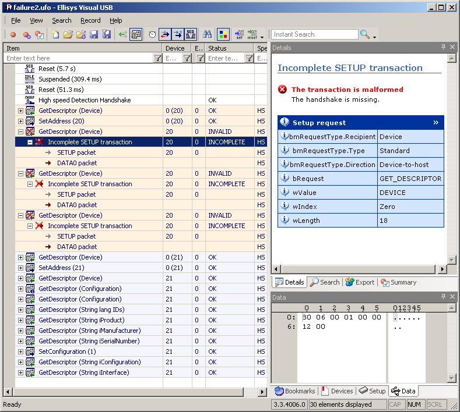Click the record-and-append icon with plus
460x412 pixels.
(x=27, y=35)
